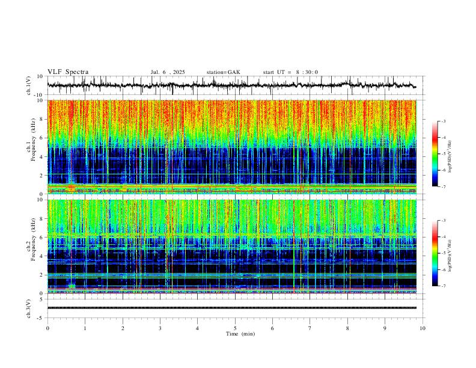Click the ch.1 spectrogram panel
The width and height of the screenshot is (476, 368).
coord(232,147)
